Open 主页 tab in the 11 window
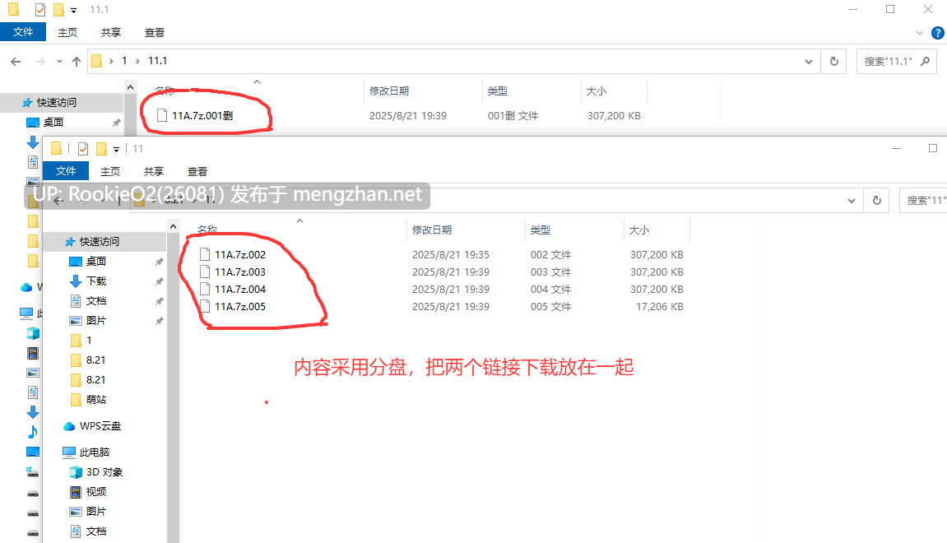947x543 pixels. (x=110, y=171)
